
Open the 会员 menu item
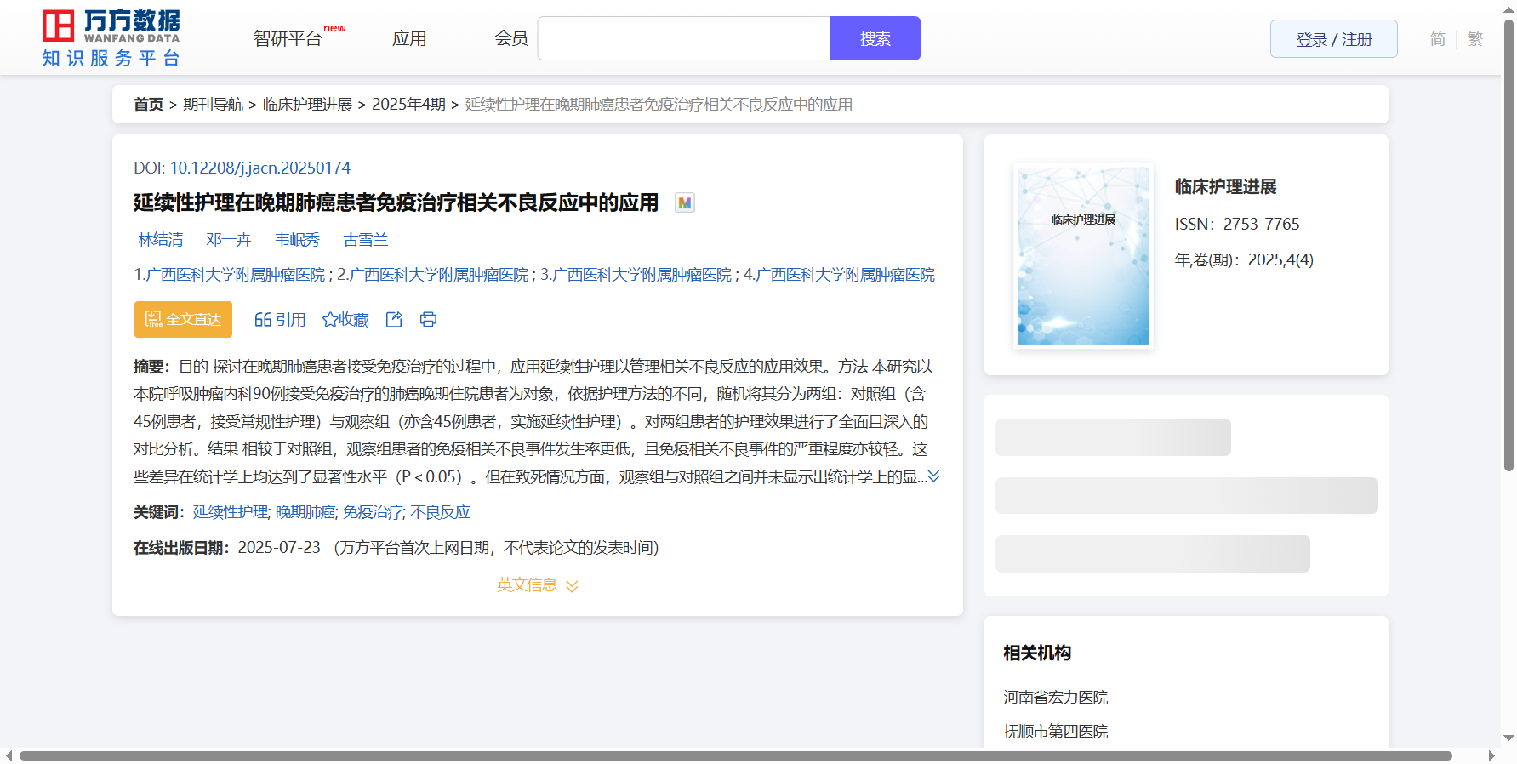(511, 38)
